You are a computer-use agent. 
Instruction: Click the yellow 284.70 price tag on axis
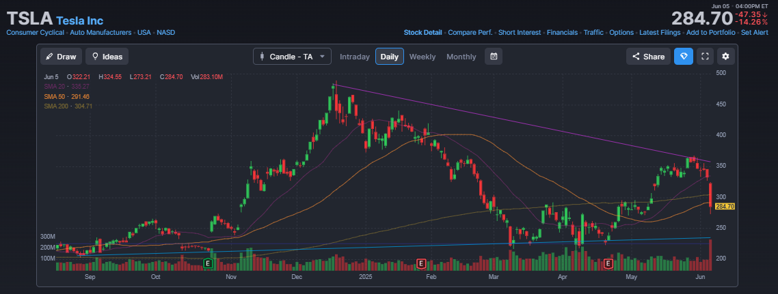pos(725,207)
